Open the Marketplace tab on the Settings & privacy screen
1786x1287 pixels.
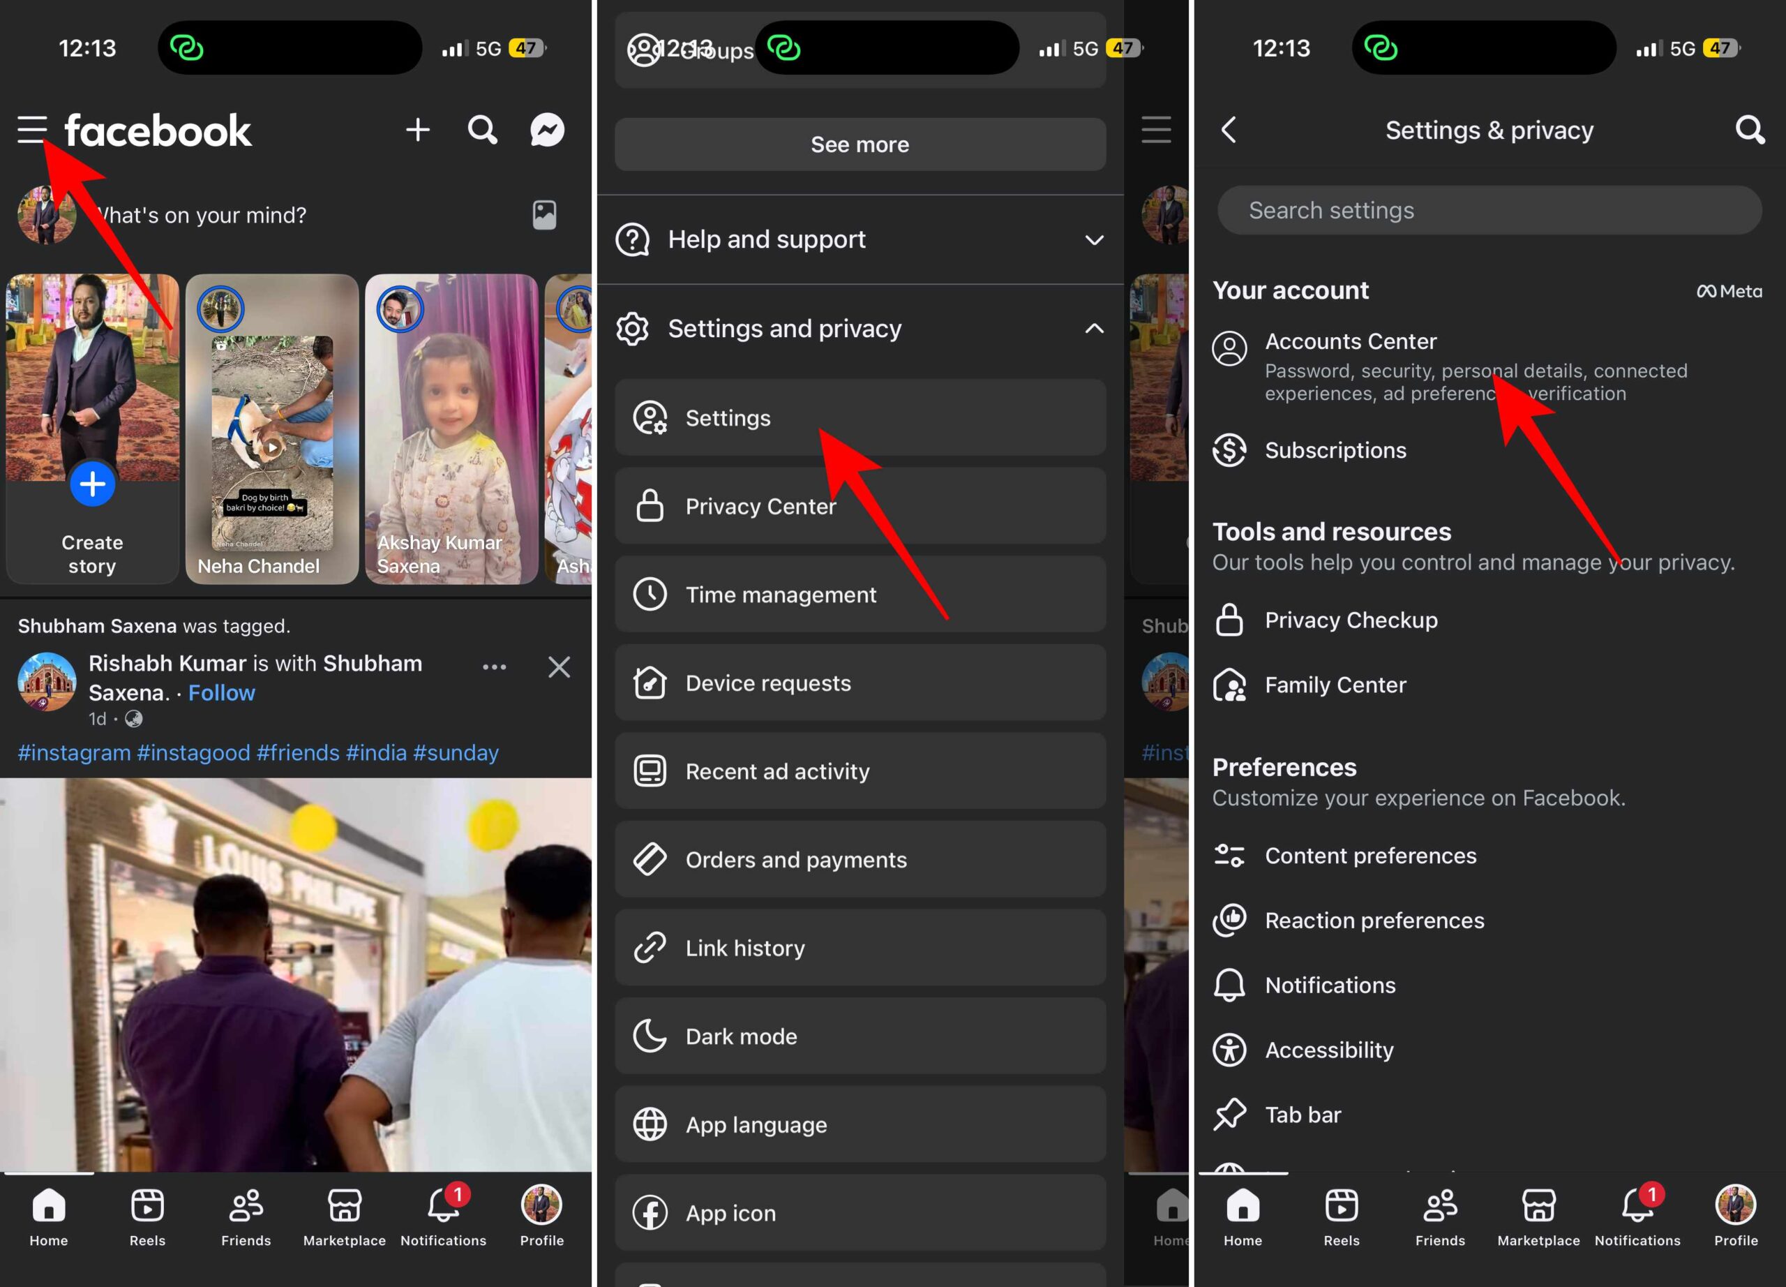point(1539,1218)
